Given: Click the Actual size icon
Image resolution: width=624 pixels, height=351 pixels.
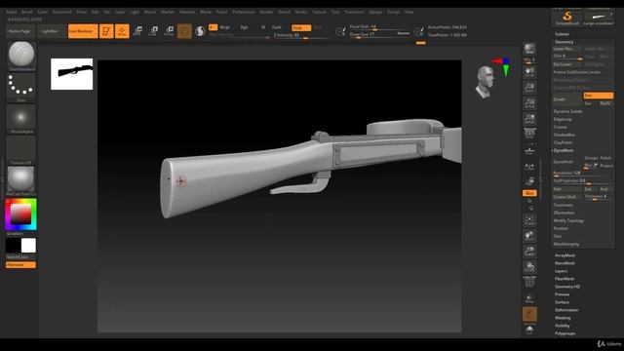Looking at the screenshot, I should pos(529,103).
